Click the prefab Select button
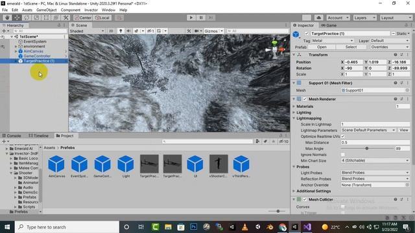Screen dimensions: 415x233 351,47
